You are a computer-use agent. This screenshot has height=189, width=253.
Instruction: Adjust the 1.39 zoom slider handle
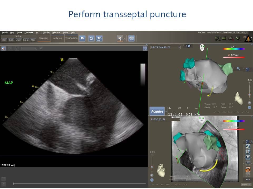(249, 95)
